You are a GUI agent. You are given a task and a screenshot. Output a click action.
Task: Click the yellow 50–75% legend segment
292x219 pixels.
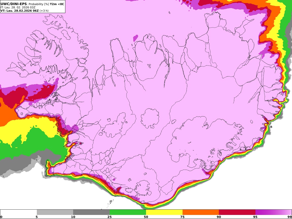coord(164,212)
